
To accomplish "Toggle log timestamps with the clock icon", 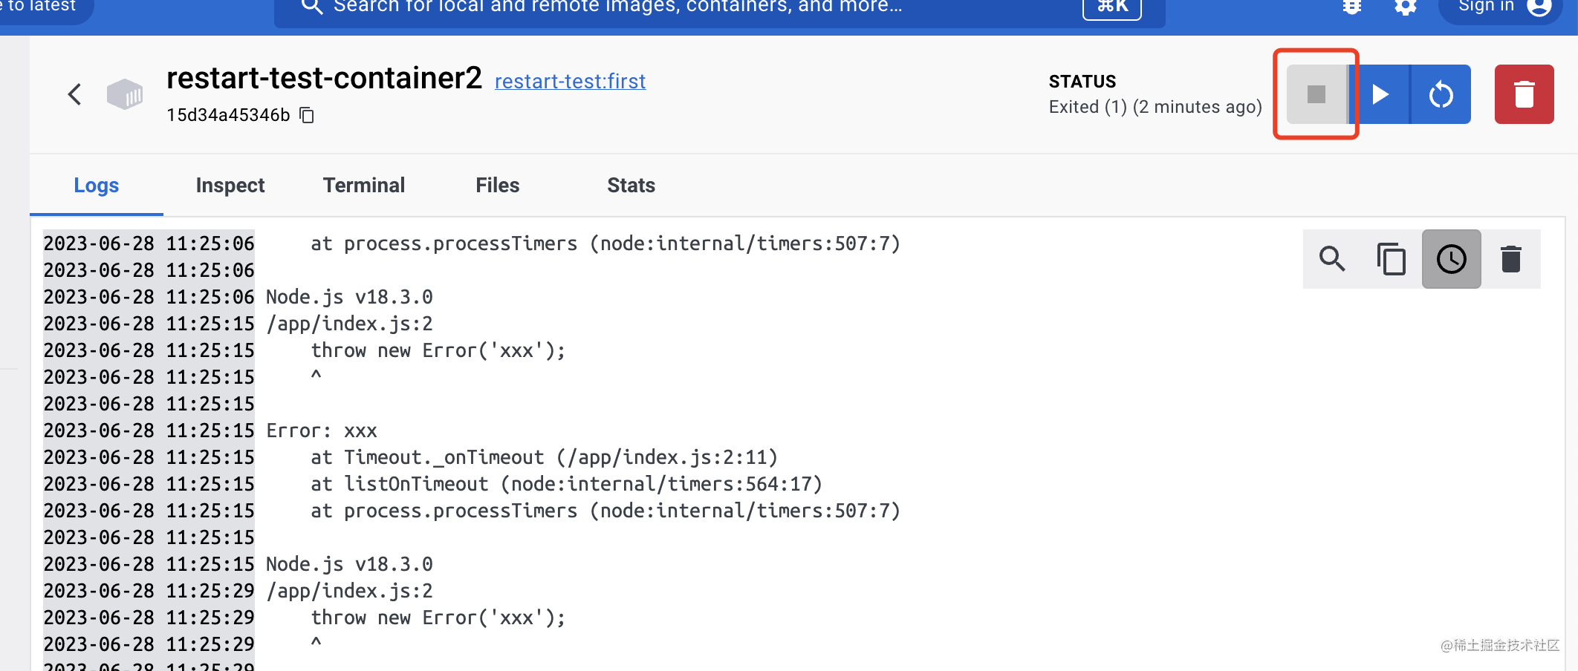I will click(1451, 259).
